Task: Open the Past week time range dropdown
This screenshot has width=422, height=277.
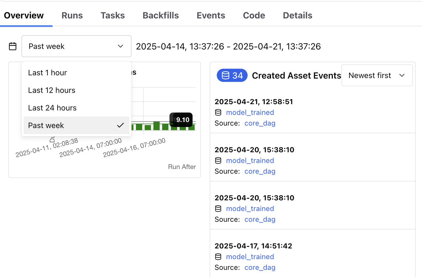Action: click(x=76, y=46)
